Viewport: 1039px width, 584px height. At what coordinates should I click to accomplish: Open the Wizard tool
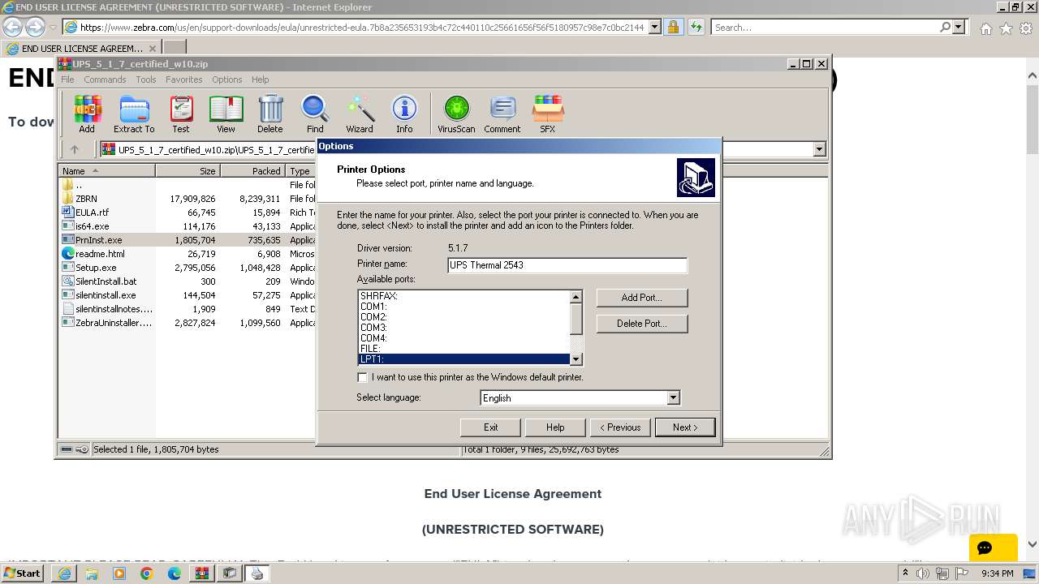click(x=360, y=114)
